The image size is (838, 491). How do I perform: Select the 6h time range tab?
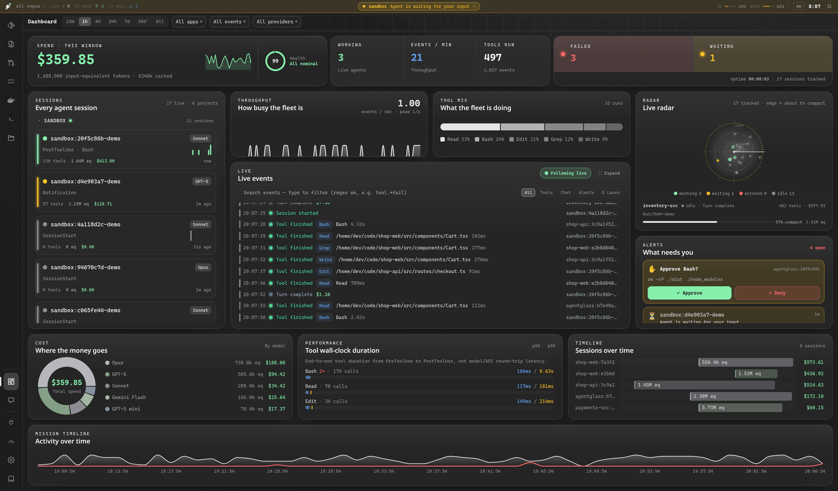coord(98,21)
